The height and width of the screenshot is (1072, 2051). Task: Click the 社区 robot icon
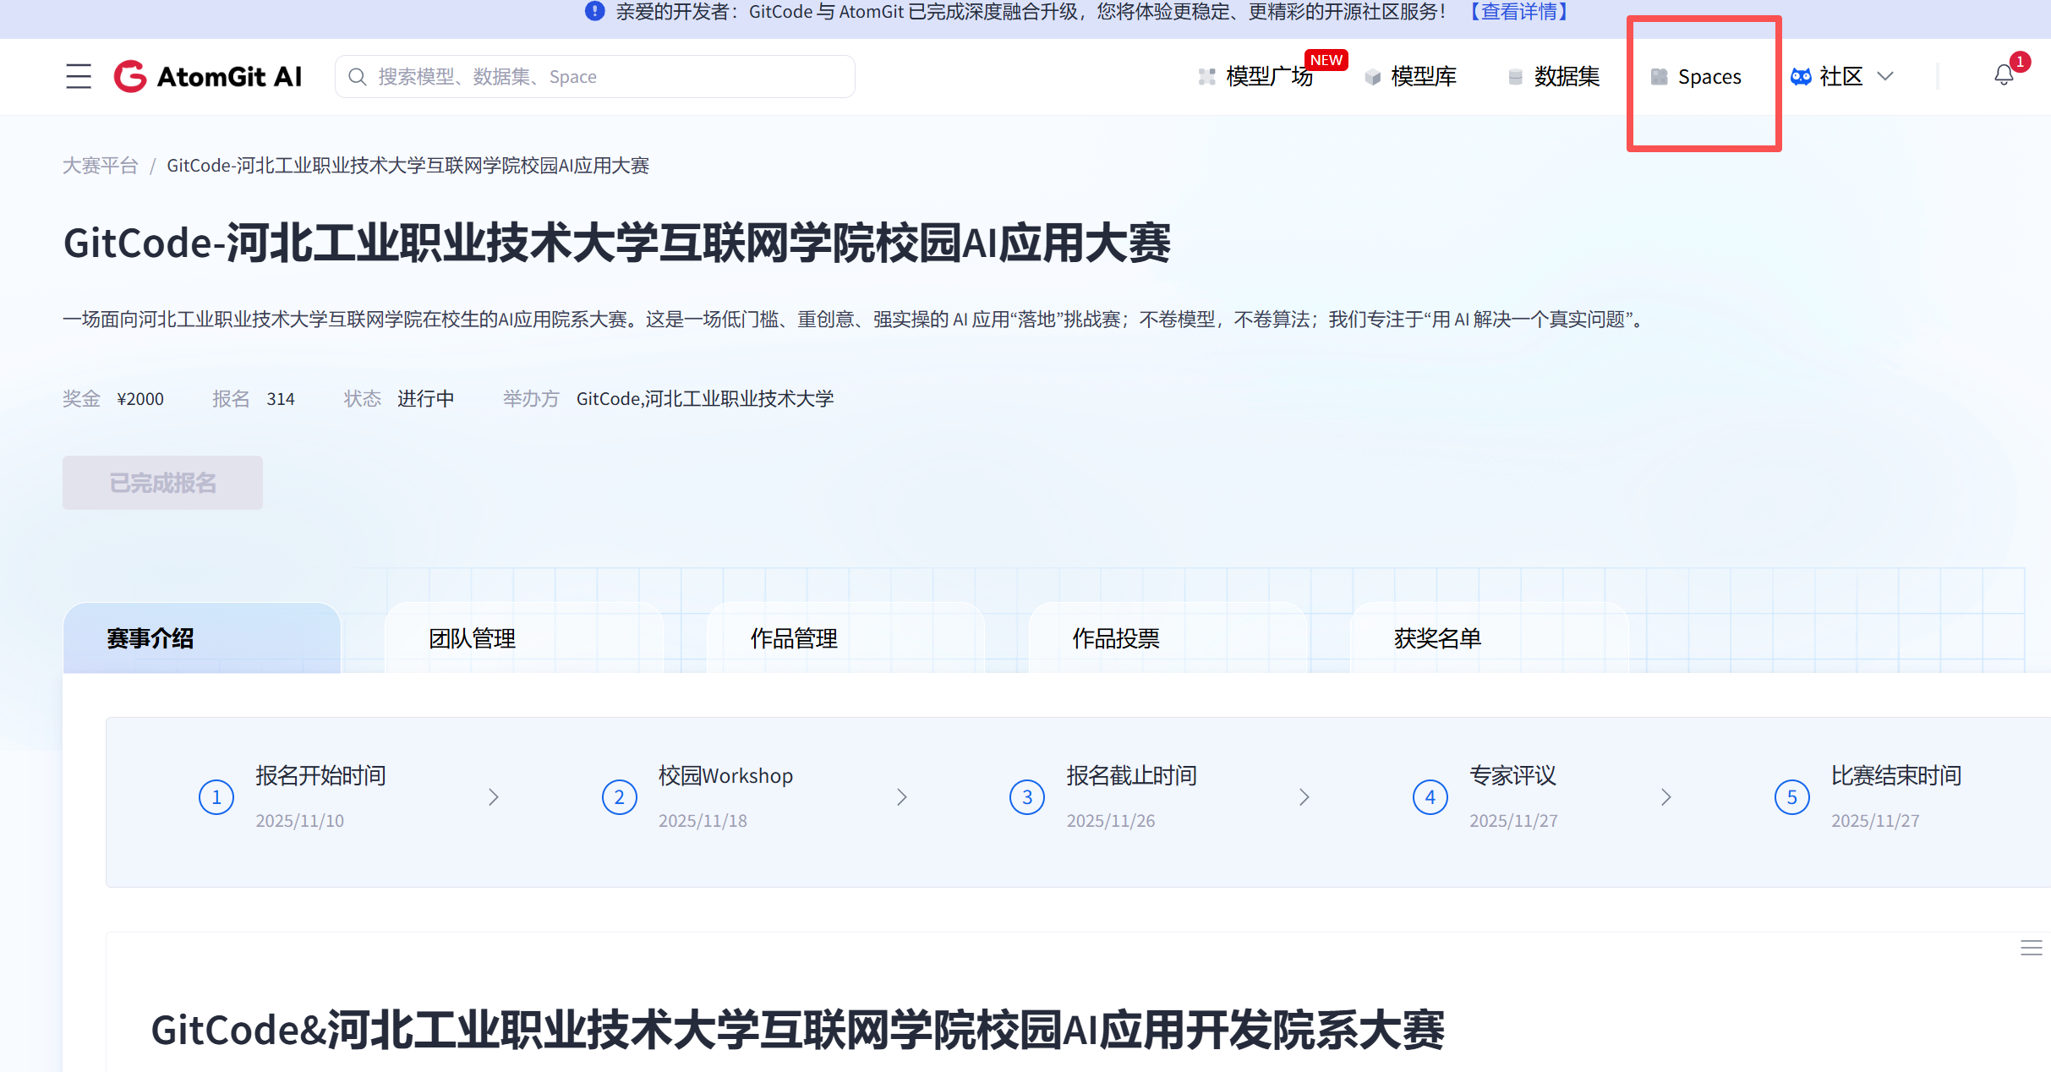click(1801, 76)
